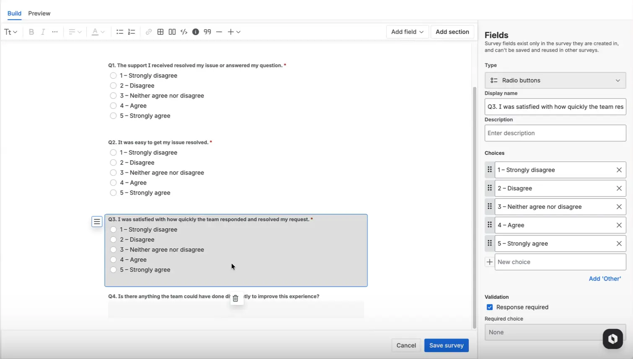
Task: Uncheck the Response required checkbox
Action: coord(489,307)
